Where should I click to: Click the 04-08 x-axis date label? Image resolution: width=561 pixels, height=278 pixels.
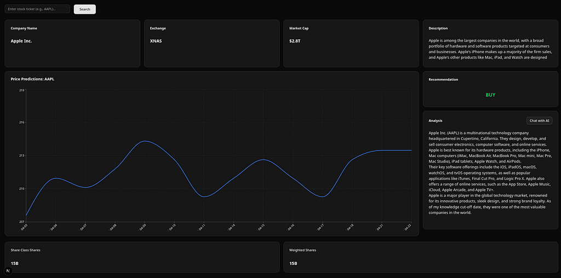[112, 228]
